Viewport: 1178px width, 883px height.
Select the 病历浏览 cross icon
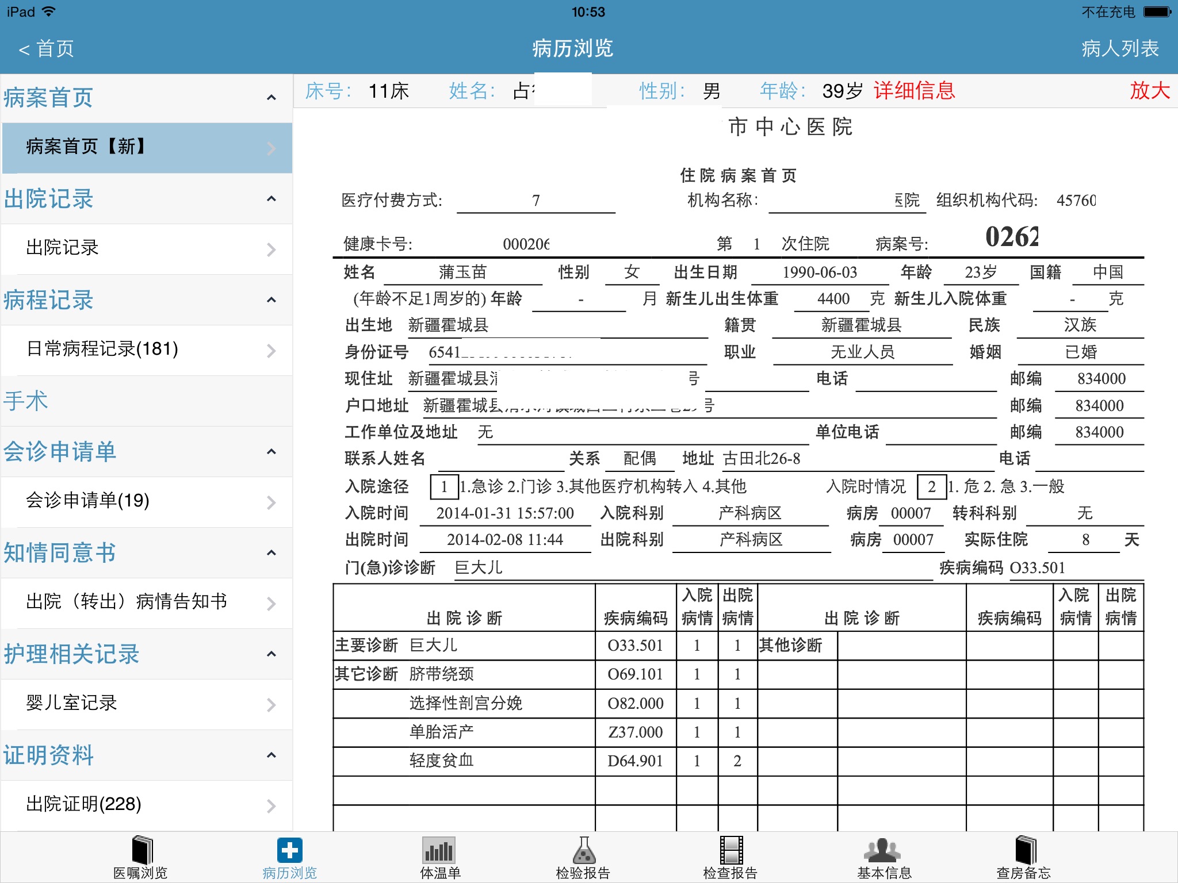290,850
